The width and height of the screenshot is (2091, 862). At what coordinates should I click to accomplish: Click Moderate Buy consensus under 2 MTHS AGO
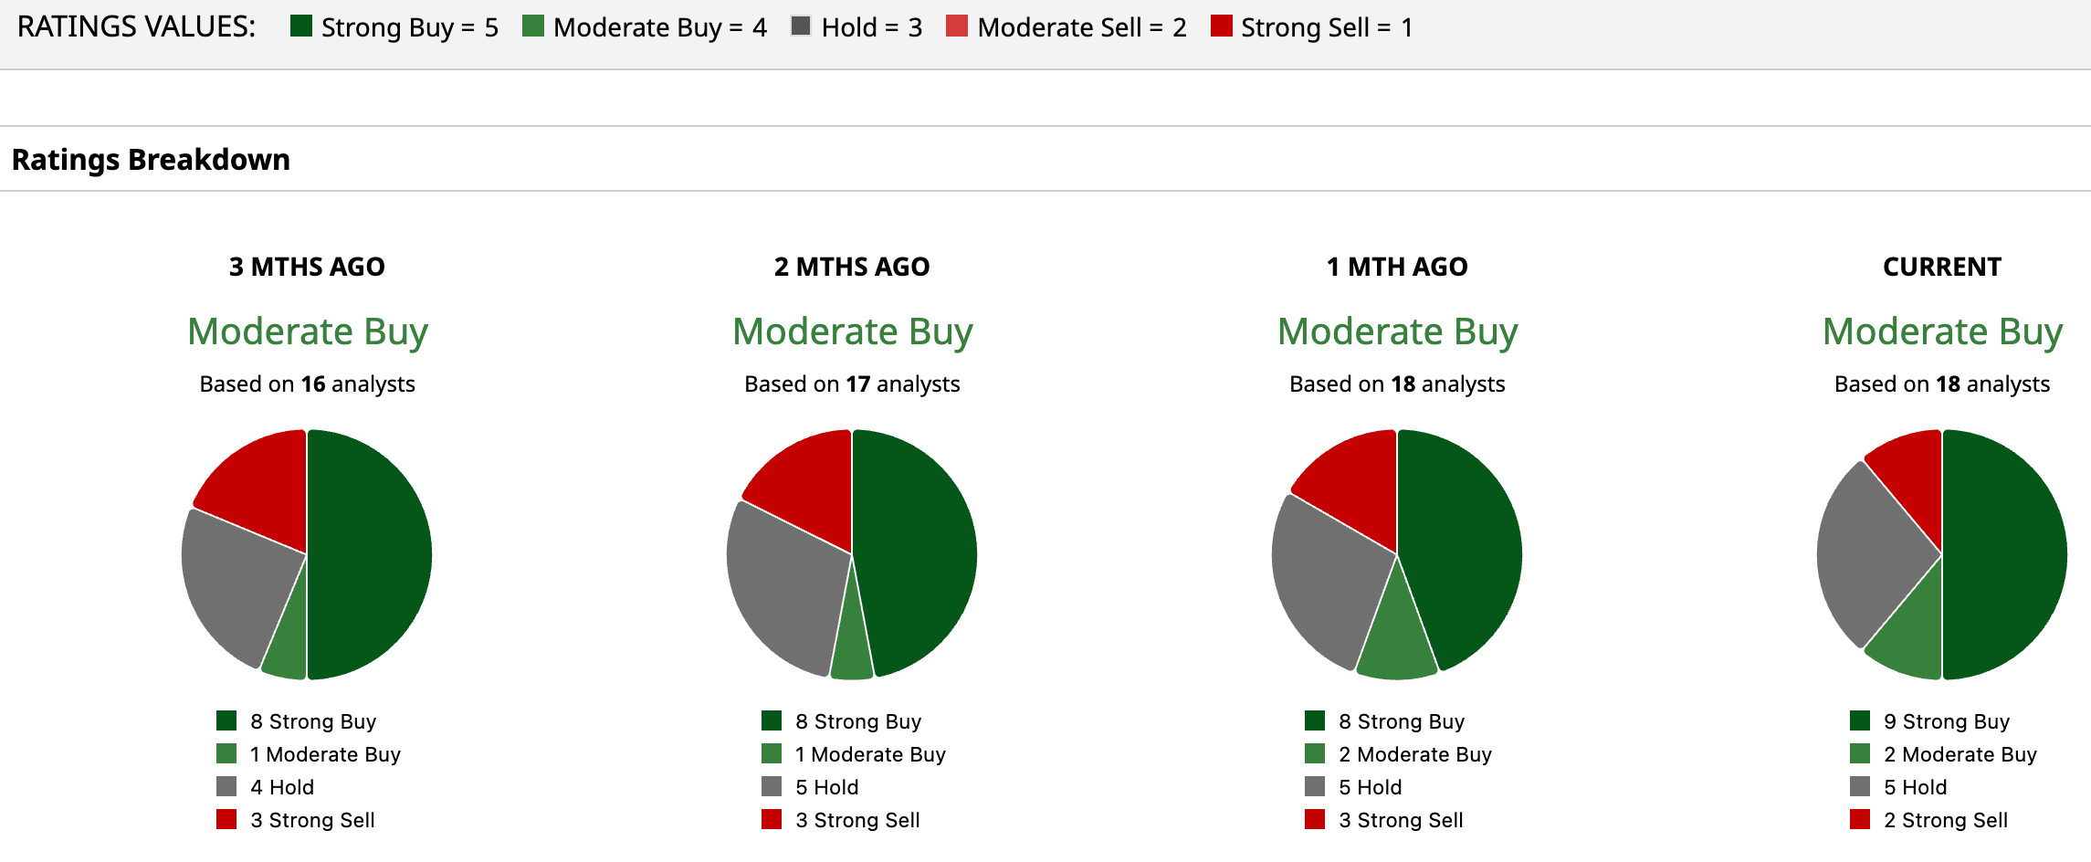(x=852, y=331)
